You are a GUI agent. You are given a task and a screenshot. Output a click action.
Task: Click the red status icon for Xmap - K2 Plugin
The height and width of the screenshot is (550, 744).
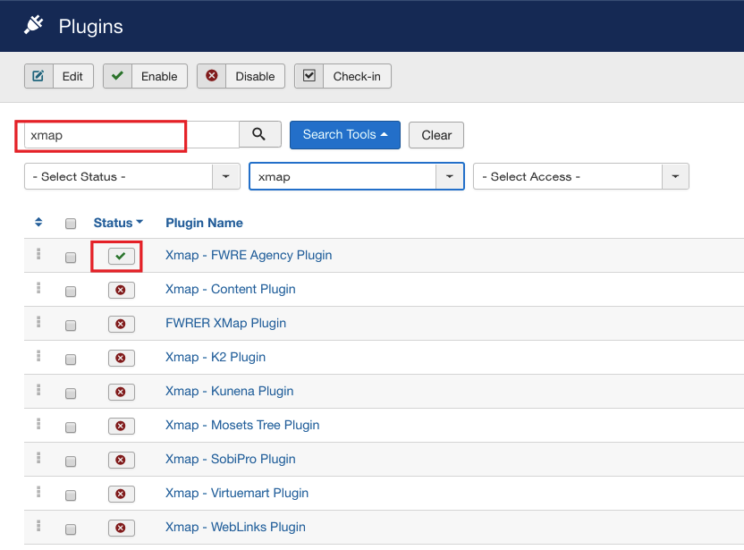tap(121, 358)
